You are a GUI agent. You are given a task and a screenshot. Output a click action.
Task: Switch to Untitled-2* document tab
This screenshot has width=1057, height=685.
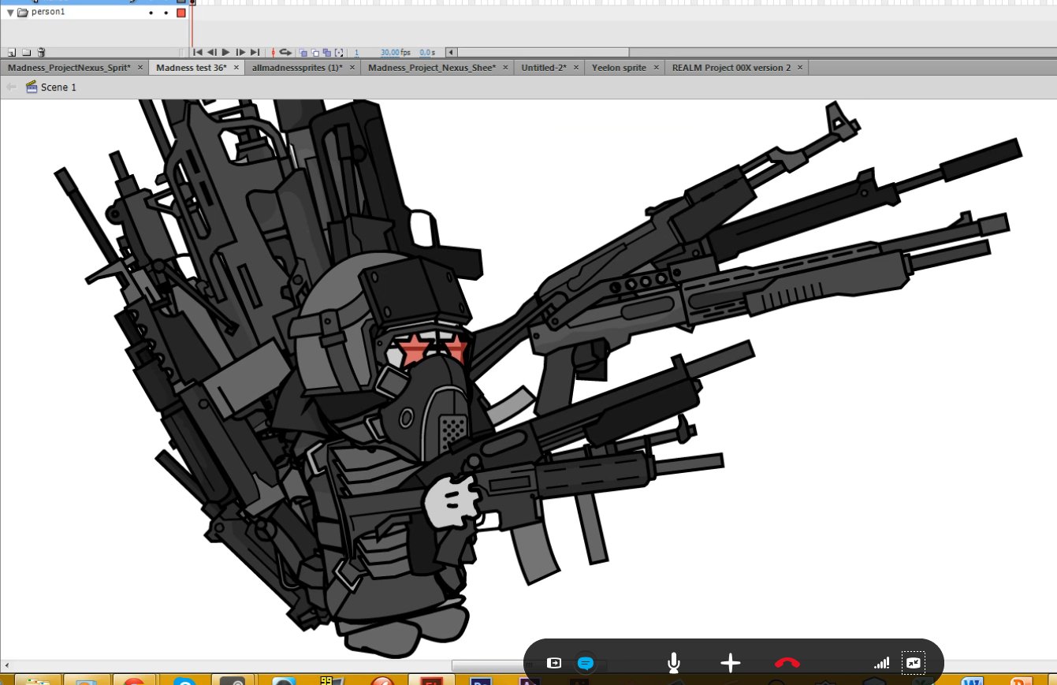[544, 68]
